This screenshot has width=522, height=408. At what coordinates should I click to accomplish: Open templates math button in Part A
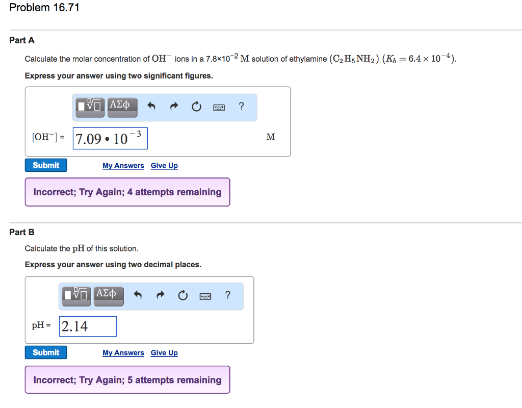tap(90, 108)
